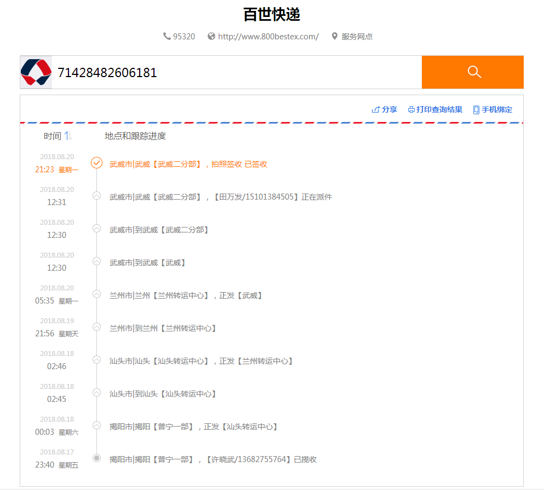The image size is (544, 490).
Task: Click timeline marker for 到武威【武威】 entry
Action: click(97, 261)
